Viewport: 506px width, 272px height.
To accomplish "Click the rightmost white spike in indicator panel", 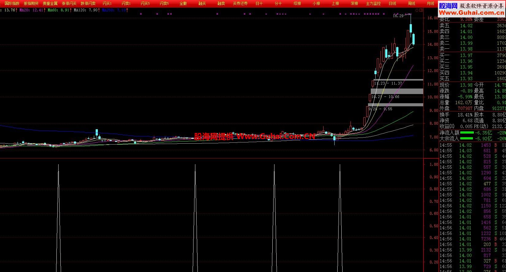I will pyautogui.click(x=340, y=218).
